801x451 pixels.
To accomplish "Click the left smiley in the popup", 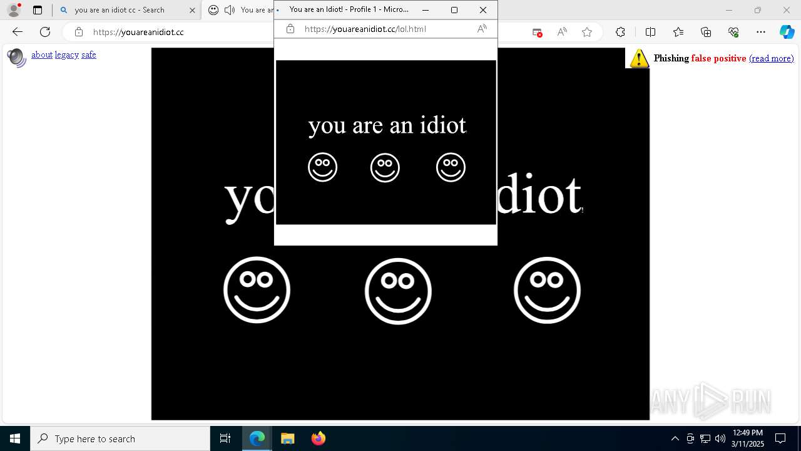I will coord(322,167).
